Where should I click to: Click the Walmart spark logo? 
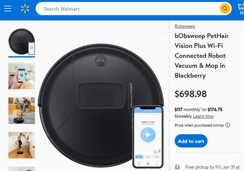25,9
